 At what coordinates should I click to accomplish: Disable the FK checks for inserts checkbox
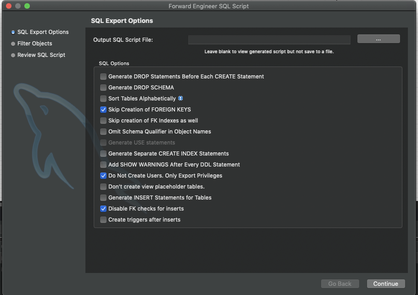click(x=103, y=209)
